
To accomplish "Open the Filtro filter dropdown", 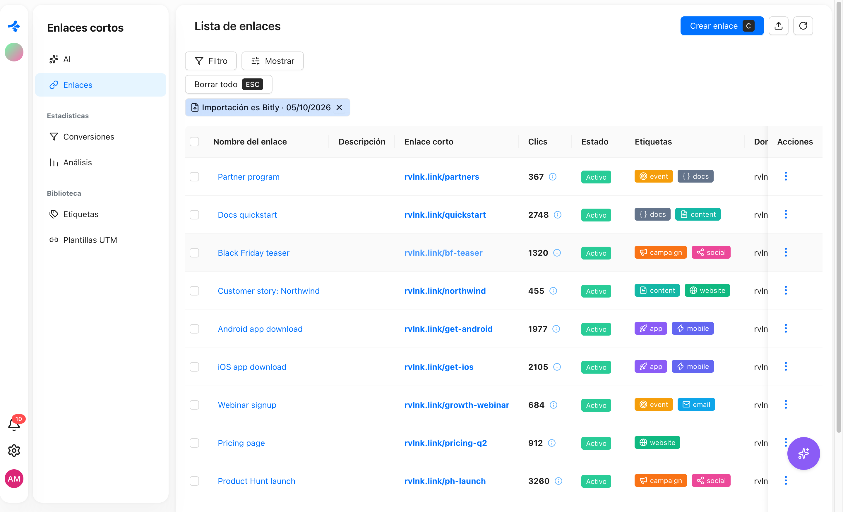I will point(211,61).
